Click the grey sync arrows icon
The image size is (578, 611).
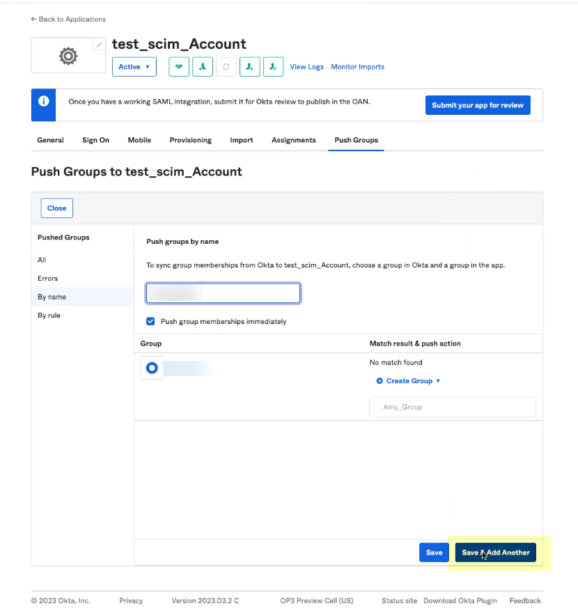[x=226, y=67]
